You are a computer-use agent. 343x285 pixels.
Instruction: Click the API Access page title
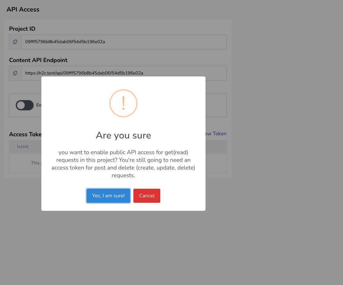tap(23, 10)
